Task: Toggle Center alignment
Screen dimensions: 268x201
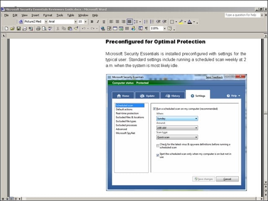Action: 117,22
